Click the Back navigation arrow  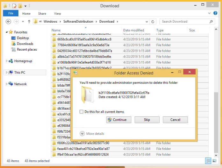(x=8, y=22)
